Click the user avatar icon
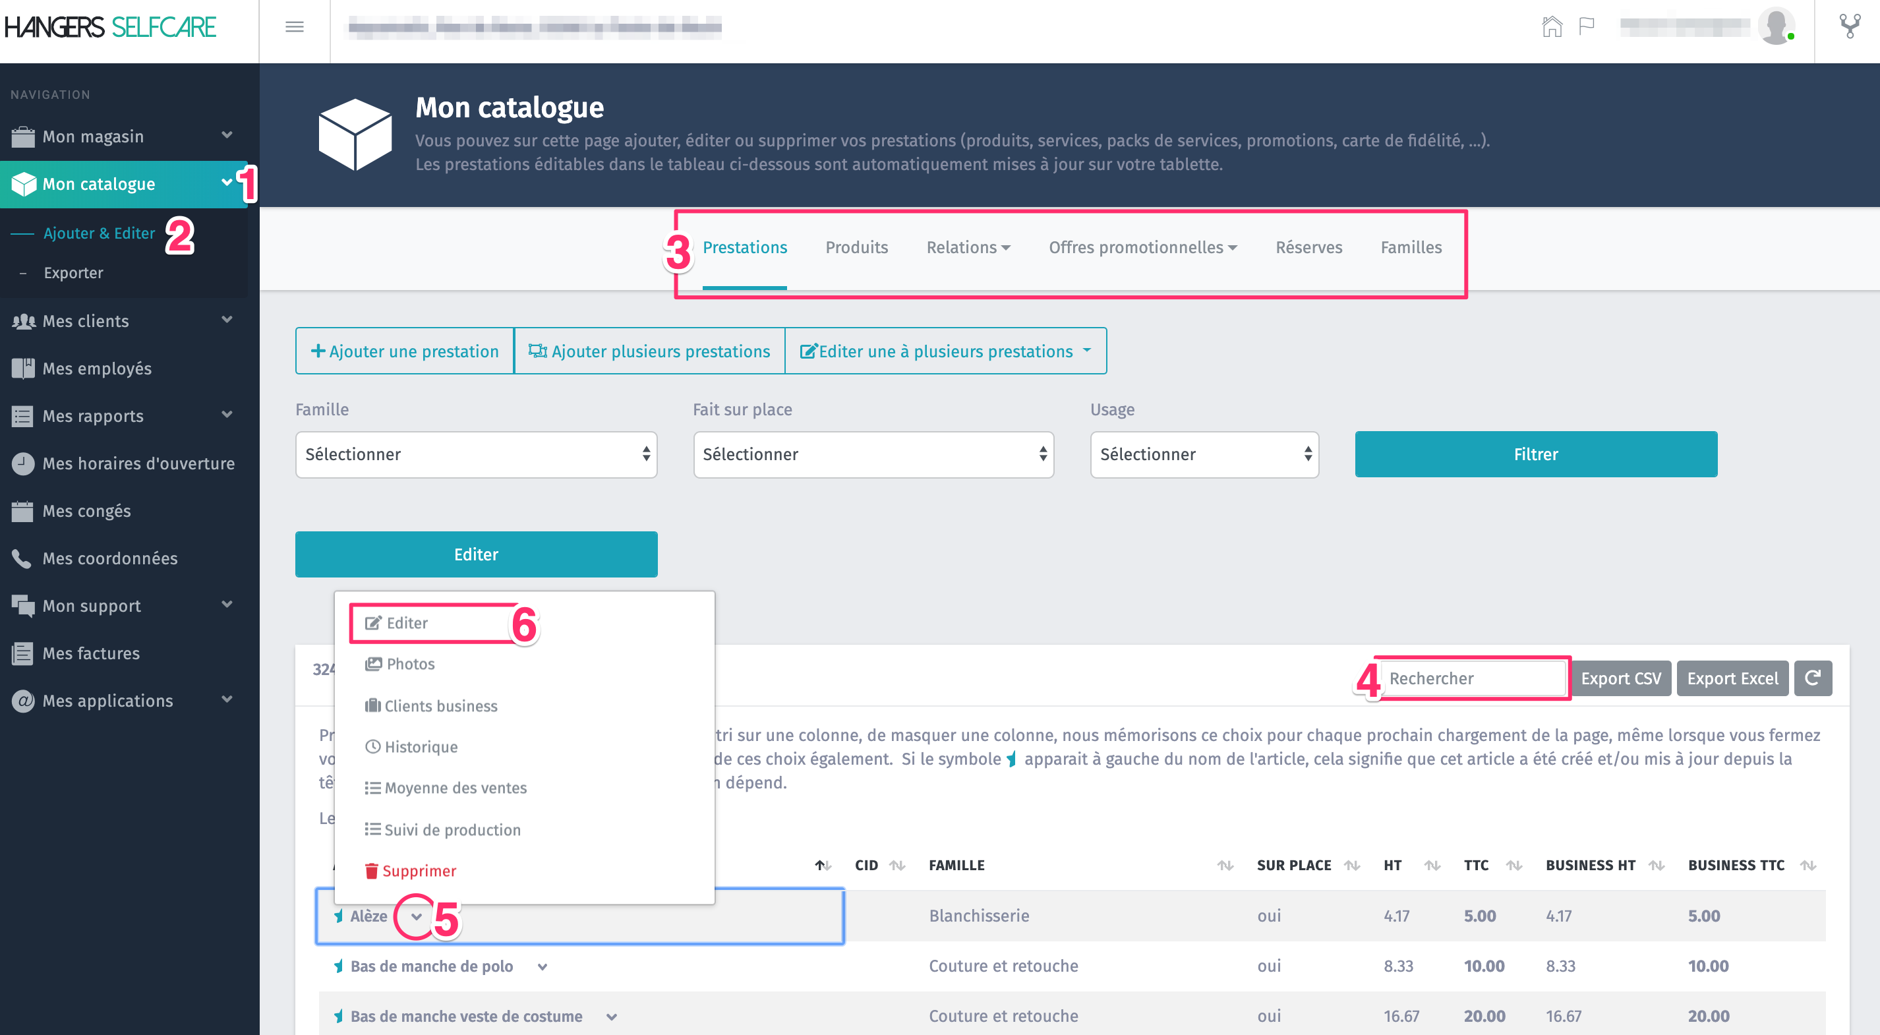 [x=1776, y=27]
